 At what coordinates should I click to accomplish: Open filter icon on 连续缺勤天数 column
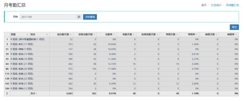coord(157,34)
